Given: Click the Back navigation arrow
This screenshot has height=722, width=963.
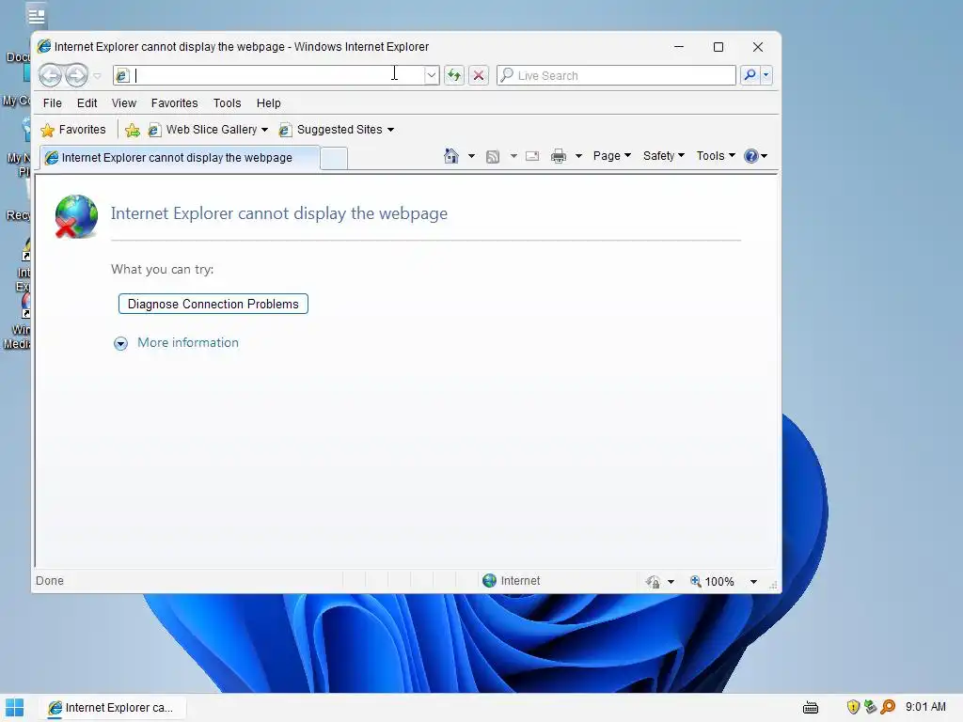Looking at the screenshot, I should pos(51,75).
